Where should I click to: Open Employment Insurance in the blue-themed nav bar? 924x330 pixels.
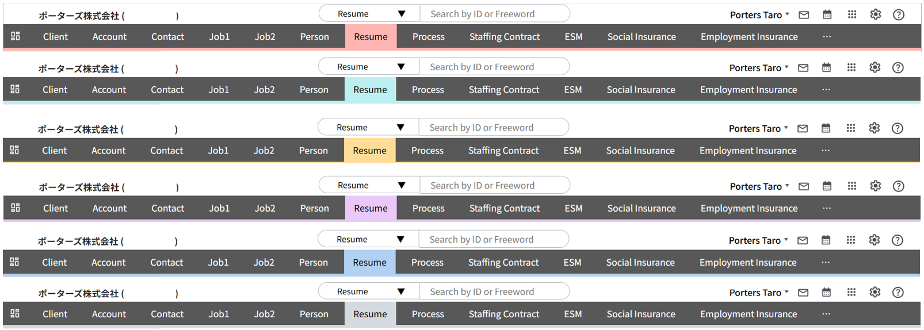[748, 262]
